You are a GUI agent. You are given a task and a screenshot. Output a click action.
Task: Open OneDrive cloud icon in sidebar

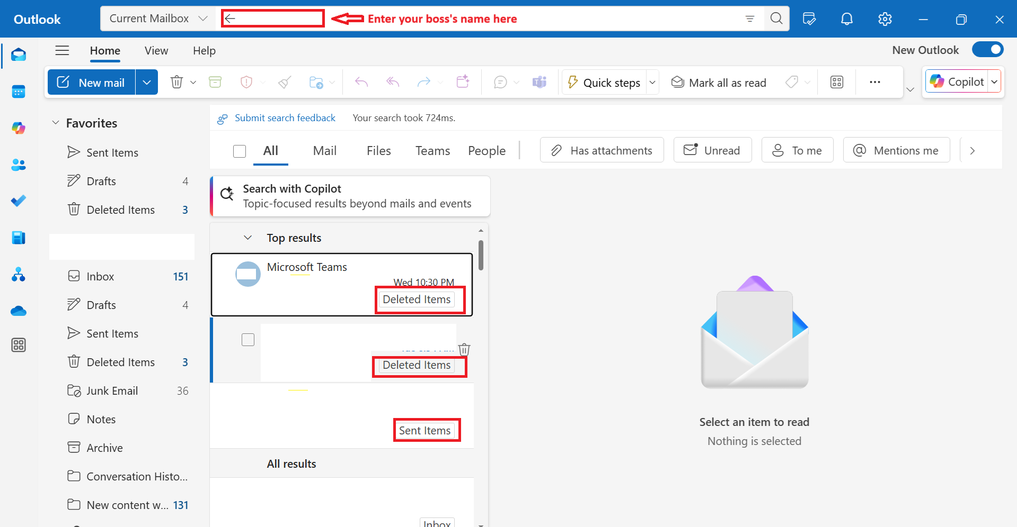click(19, 311)
